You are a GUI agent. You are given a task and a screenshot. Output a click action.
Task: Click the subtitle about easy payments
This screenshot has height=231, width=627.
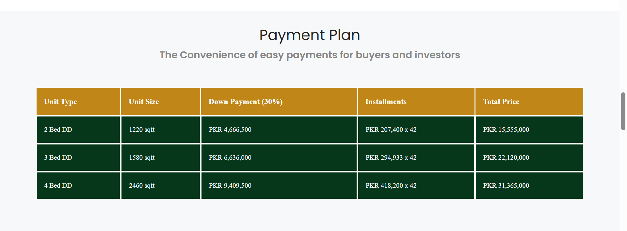(x=310, y=55)
